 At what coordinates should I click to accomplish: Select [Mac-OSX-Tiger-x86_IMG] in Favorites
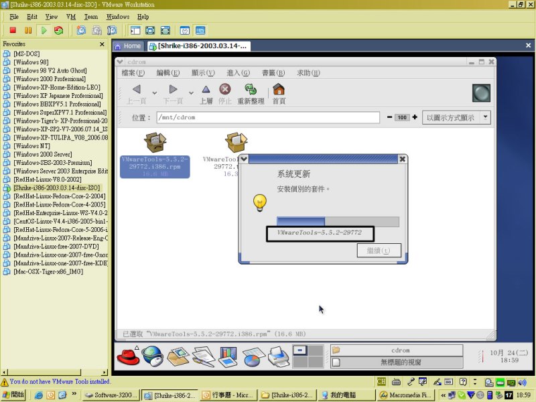click(48, 271)
